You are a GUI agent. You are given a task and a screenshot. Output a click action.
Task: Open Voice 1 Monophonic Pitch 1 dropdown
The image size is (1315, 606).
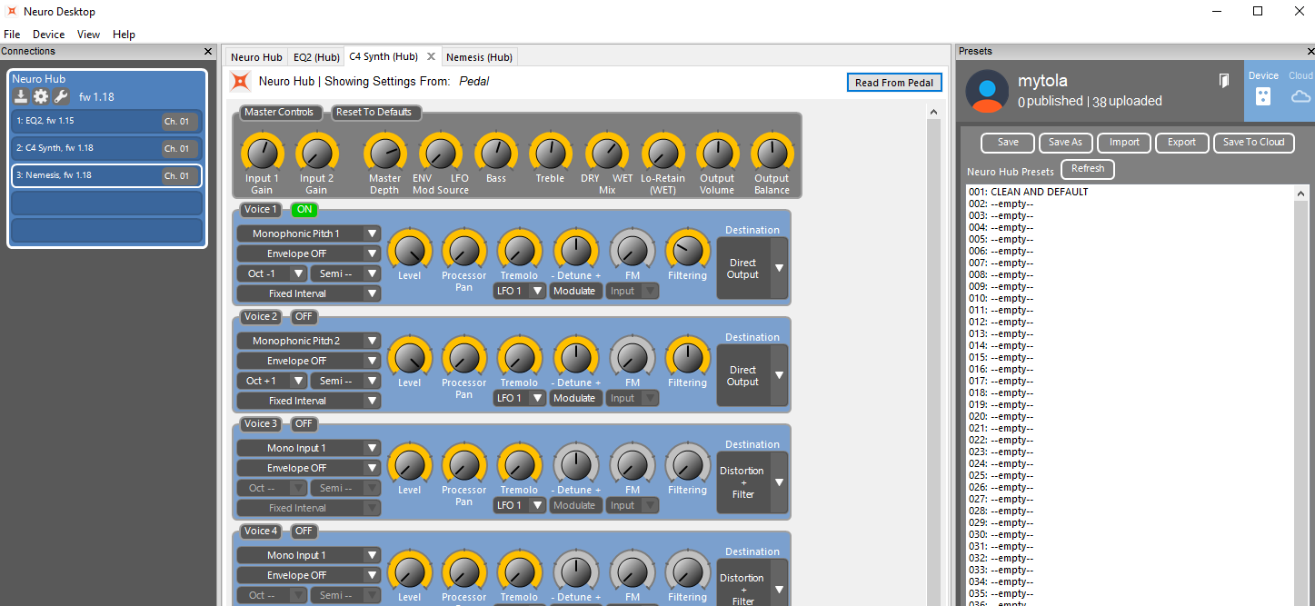point(309,234)
